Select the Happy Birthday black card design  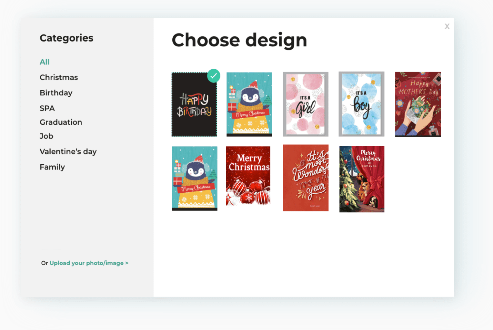(194, 104)
